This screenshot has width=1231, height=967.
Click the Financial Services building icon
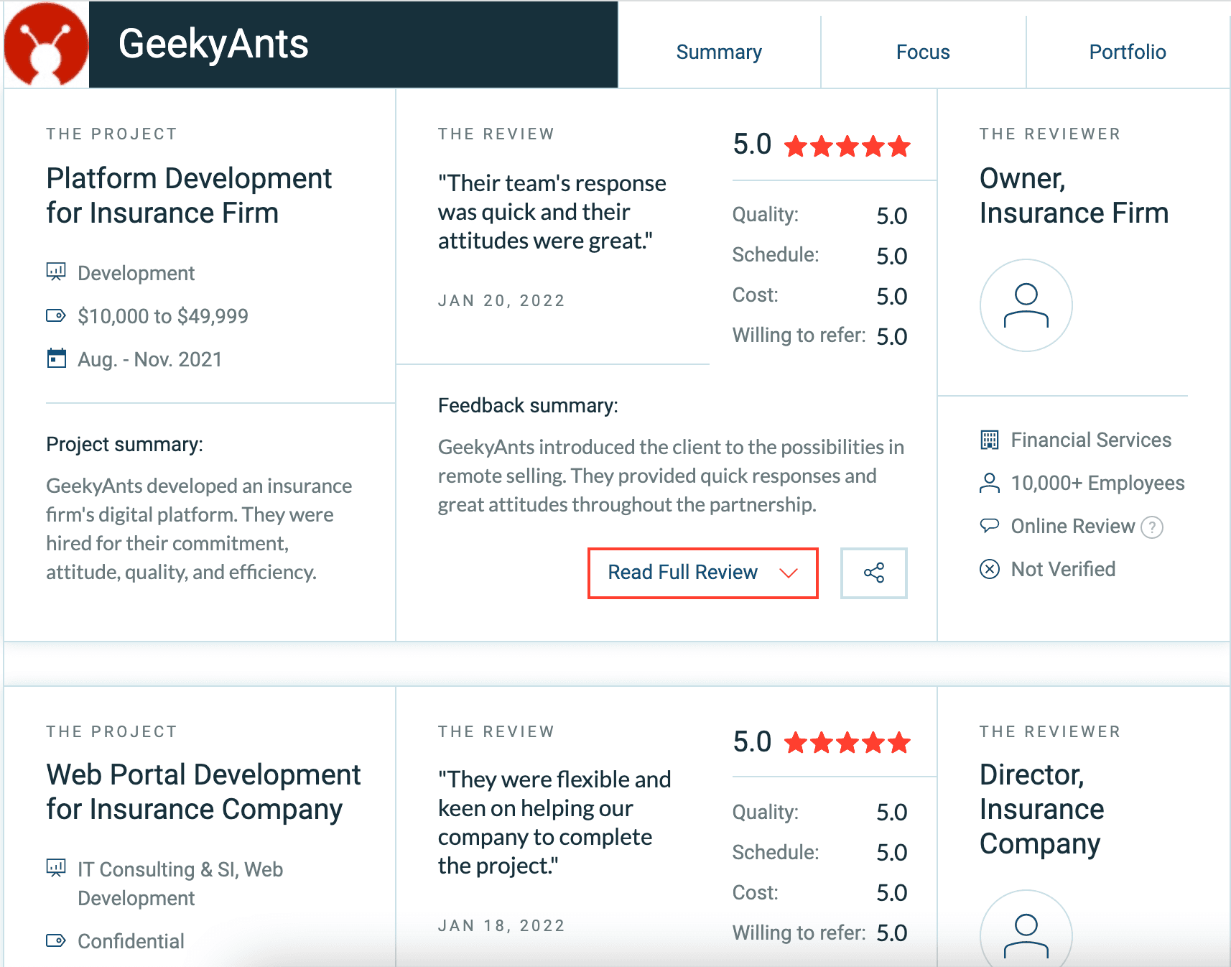[x=989, y=440]
